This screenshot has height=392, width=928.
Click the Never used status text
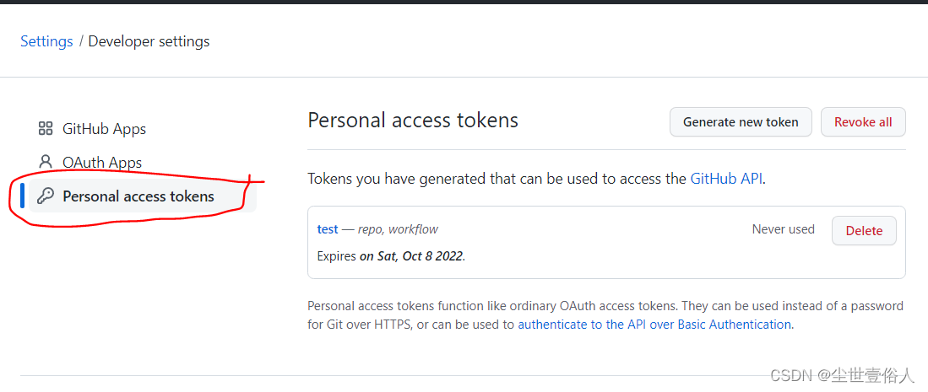pos(783,229)
